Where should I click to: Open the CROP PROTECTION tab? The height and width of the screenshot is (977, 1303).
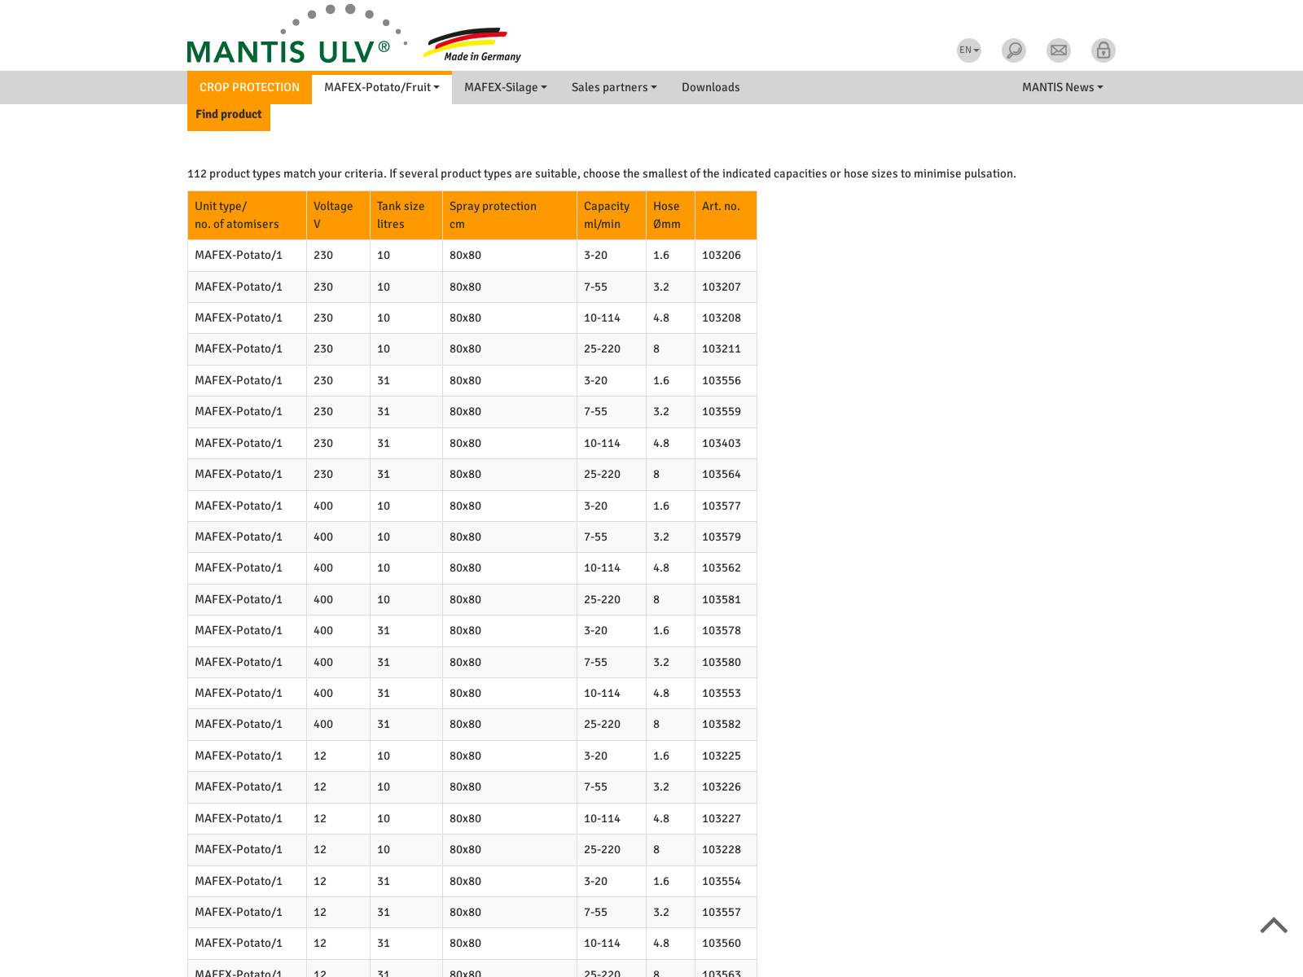pyautogui.click(x=249, y=87)
